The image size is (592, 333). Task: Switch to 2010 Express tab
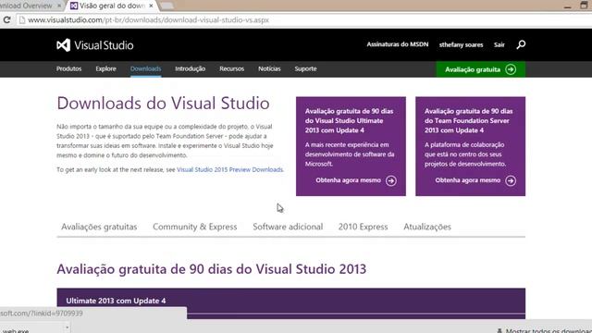tap(364, 227)
